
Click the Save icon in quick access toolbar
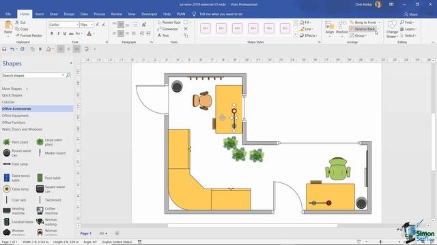[x=4, y=49]
